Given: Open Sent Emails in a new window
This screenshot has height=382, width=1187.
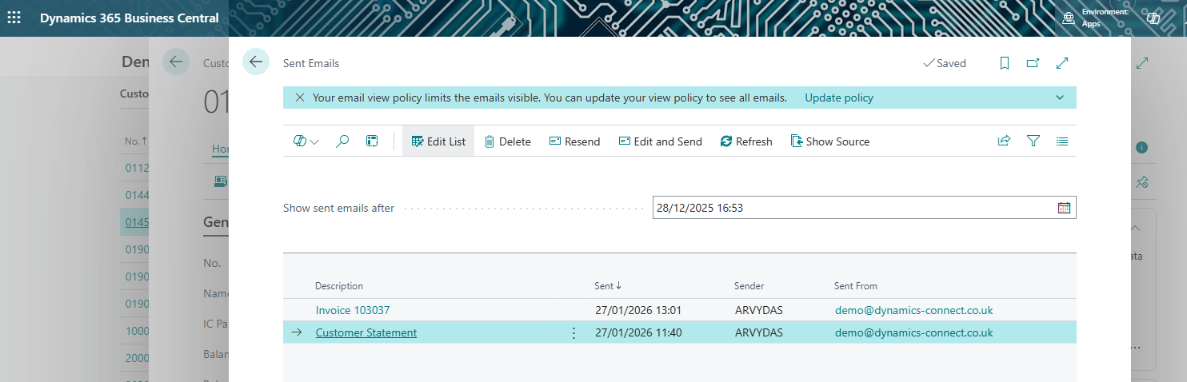Looking at the screenshot, I should click(1033, 63).
